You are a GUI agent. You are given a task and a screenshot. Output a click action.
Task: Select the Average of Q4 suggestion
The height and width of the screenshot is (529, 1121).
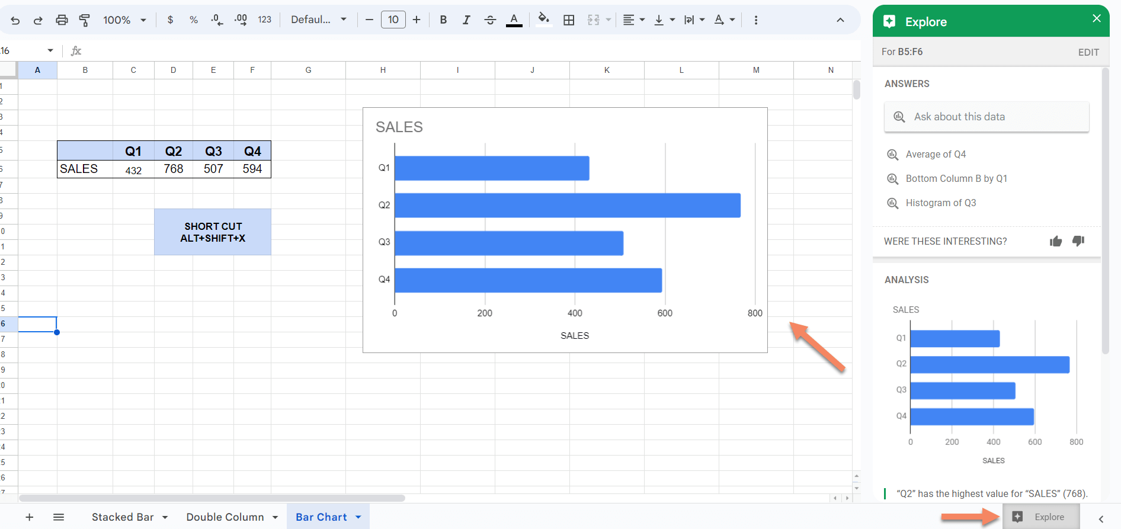(x=936, y=155)
